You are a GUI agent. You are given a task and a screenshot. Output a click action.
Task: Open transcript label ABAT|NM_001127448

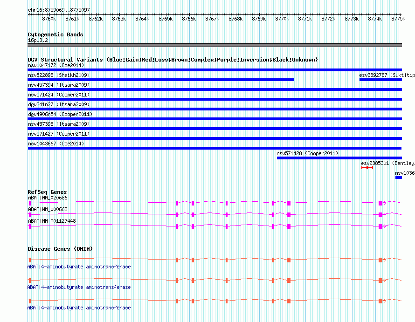click(52, 221)
